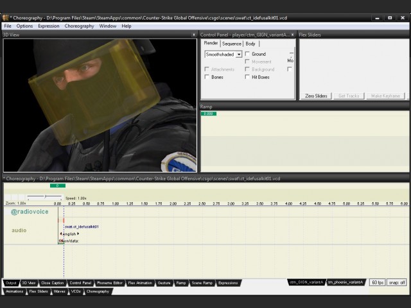Click the third playback button left of speed slider
The height and width of the screenshot is (308, 411).
coord(22,198)
